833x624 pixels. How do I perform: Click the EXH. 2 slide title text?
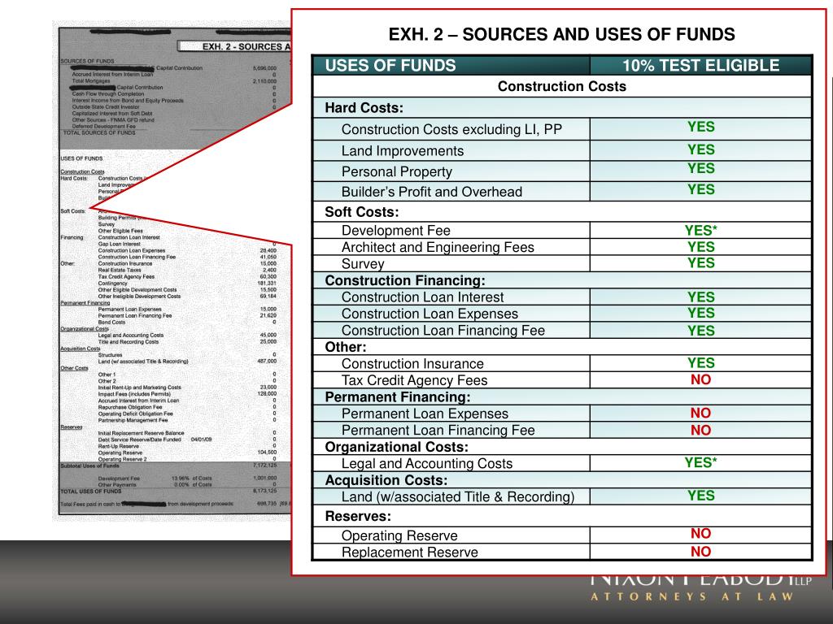point(561,34)
